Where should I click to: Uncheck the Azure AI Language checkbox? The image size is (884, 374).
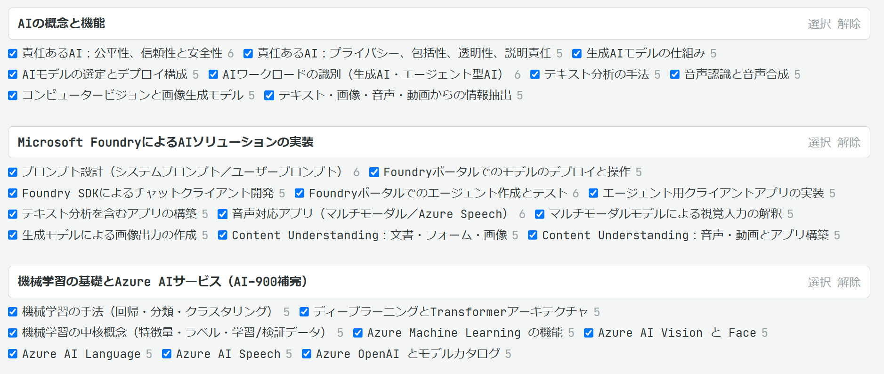click(x=13, y=354)
